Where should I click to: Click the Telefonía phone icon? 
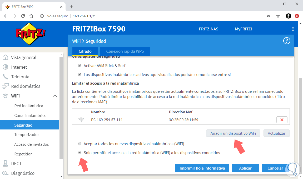click(6, 77)
